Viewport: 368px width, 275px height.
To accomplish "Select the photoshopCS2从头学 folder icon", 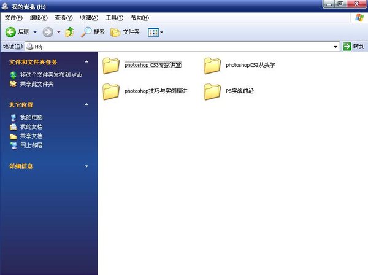I will (212, 65).
